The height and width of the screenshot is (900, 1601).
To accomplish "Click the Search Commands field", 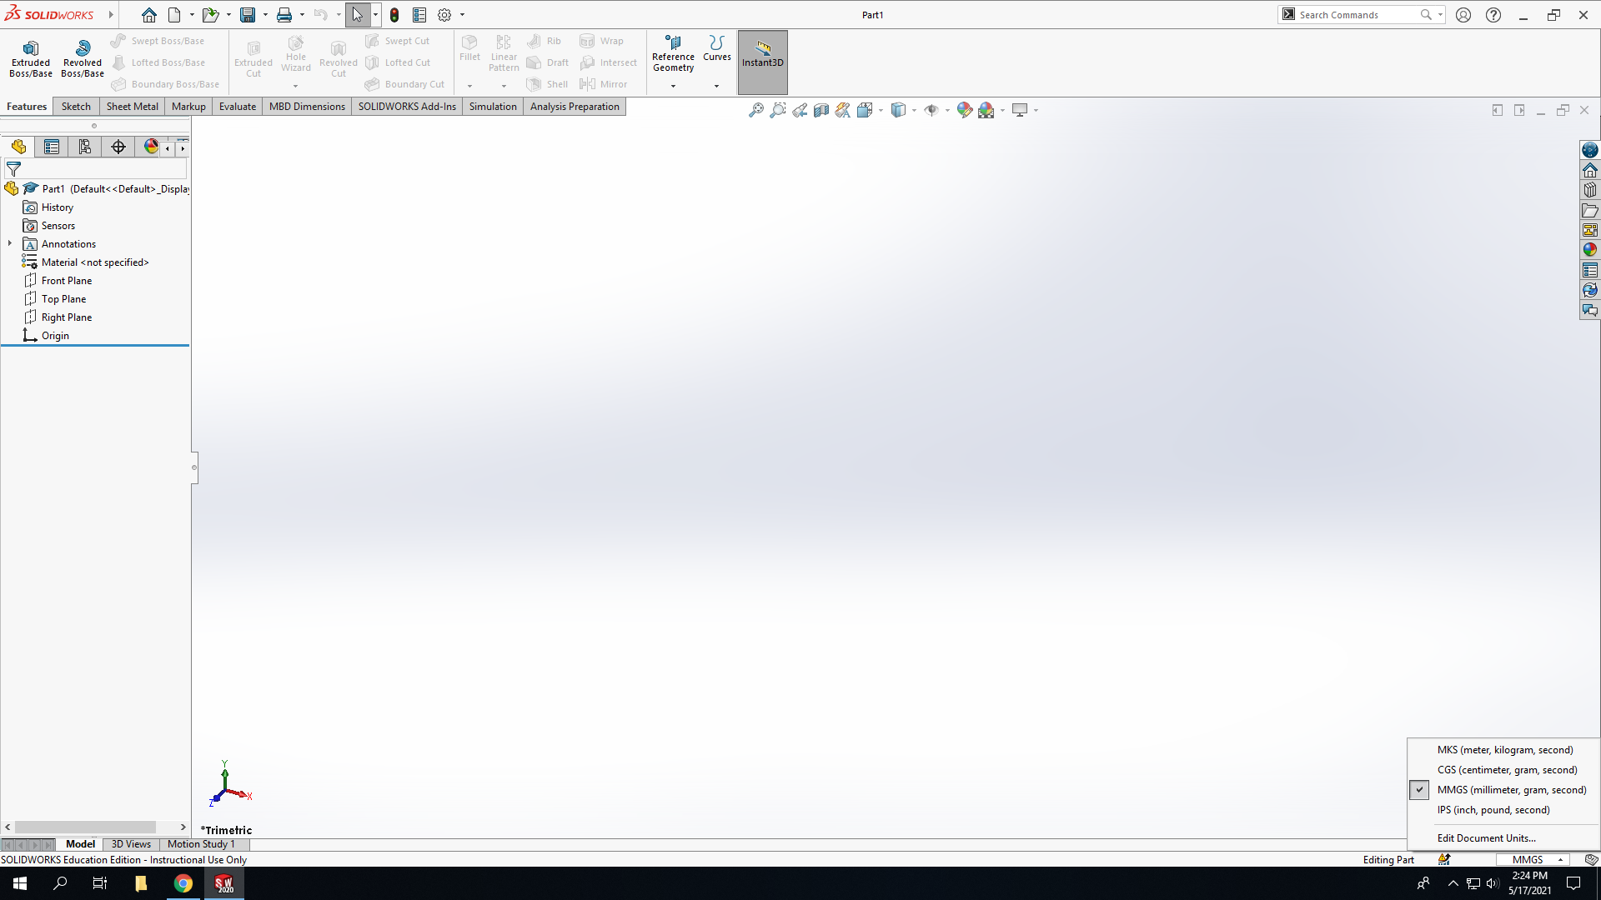I will click(1358, 15).
